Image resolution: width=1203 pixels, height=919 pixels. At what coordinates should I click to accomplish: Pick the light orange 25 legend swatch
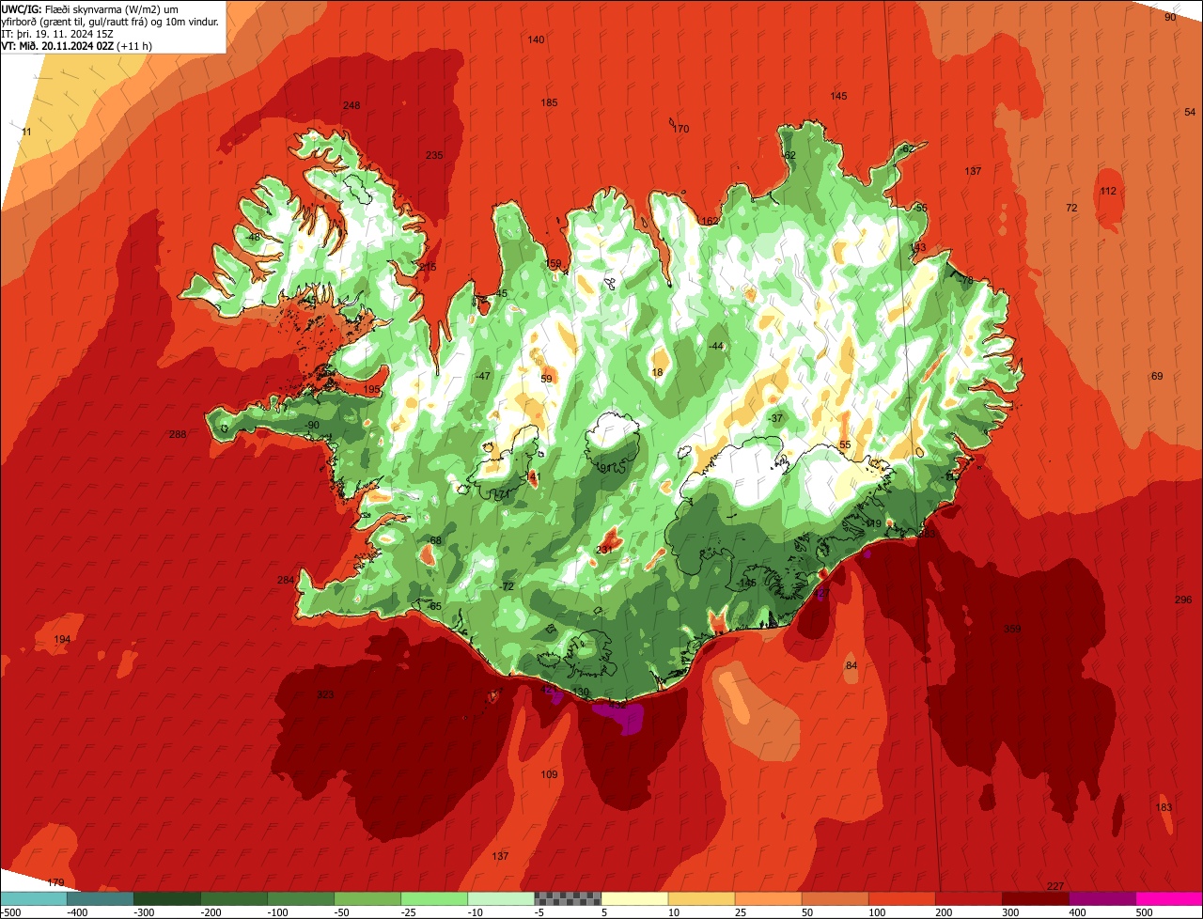(x=768, y=898)
